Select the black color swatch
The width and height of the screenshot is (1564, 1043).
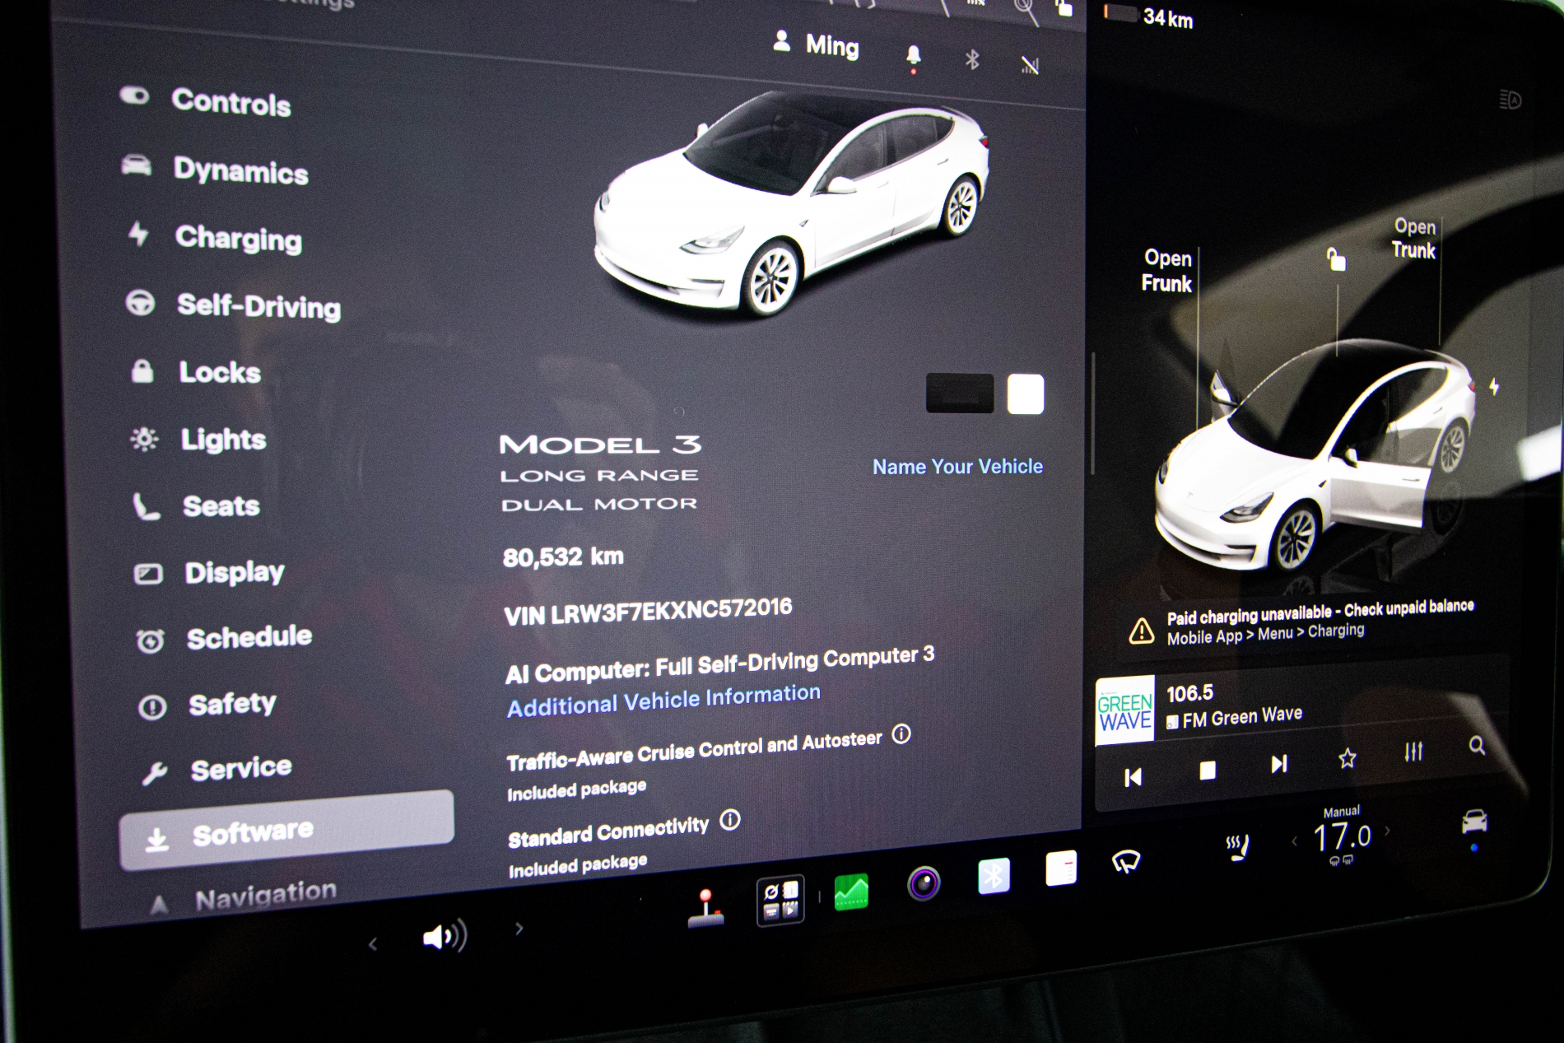(960, 393)
